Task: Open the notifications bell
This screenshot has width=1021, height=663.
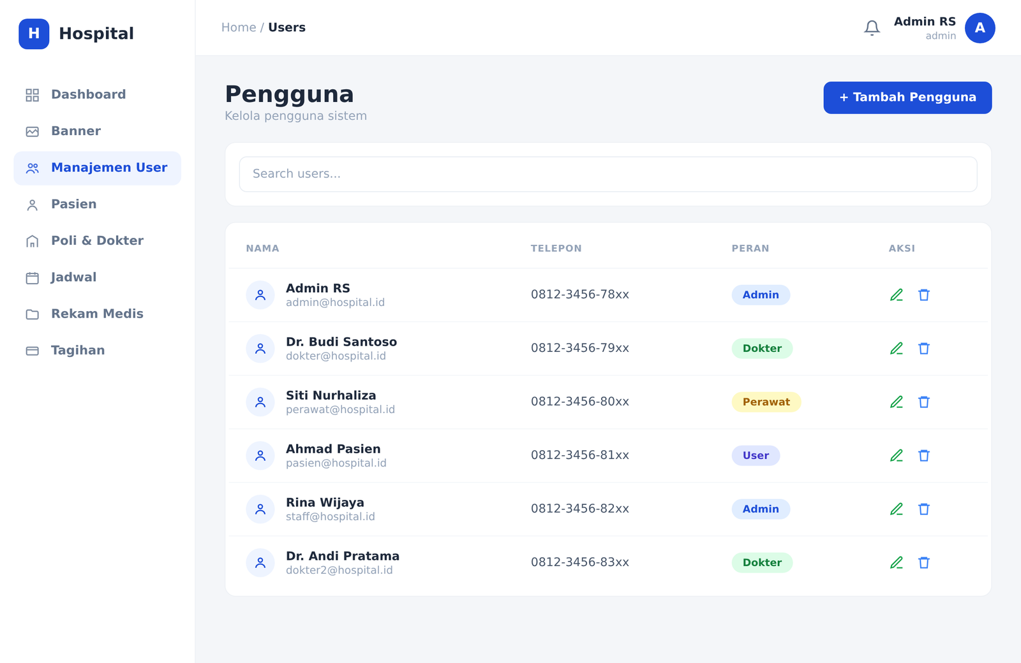Action: point(872,28)
